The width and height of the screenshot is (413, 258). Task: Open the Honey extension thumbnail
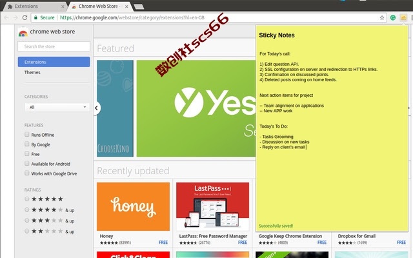[134, 206]
